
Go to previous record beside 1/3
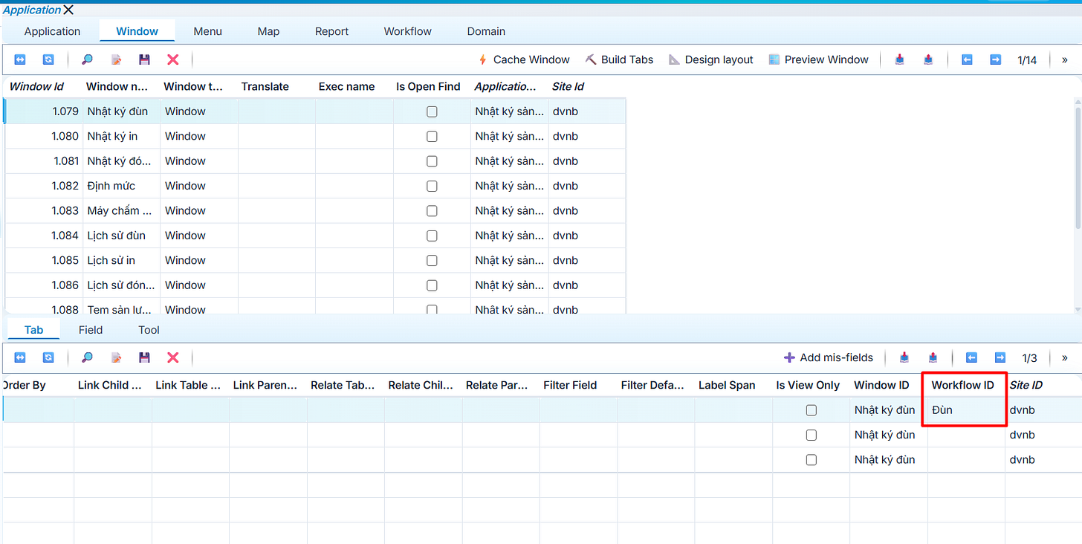click(x=971, y=357)
